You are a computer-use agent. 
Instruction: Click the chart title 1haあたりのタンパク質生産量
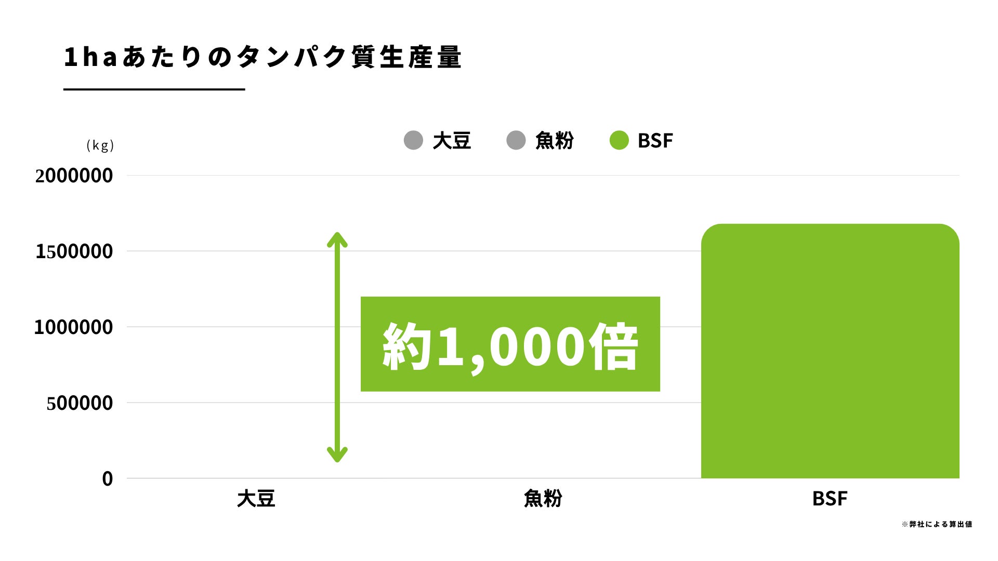point(262,57)
